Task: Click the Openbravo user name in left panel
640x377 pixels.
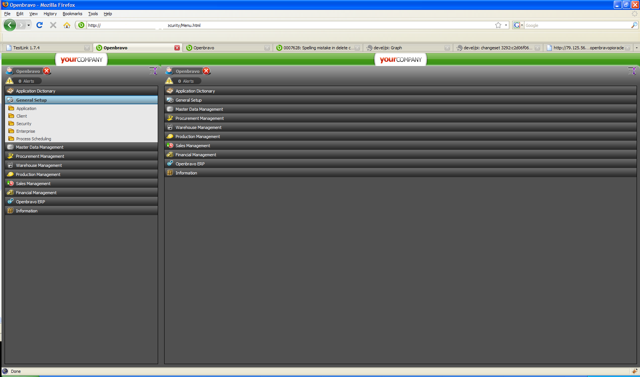Action: pyautogui.click(x=28, y=71)
